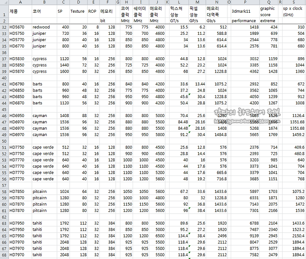Select the 'redwood' core cell
Screen dimensions: 306x259
pyautogui.click(x=45, y=27)
